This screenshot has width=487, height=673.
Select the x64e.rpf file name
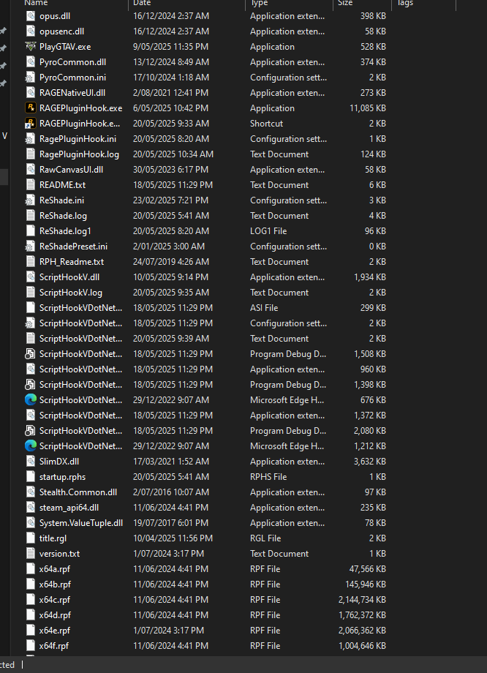55,631
